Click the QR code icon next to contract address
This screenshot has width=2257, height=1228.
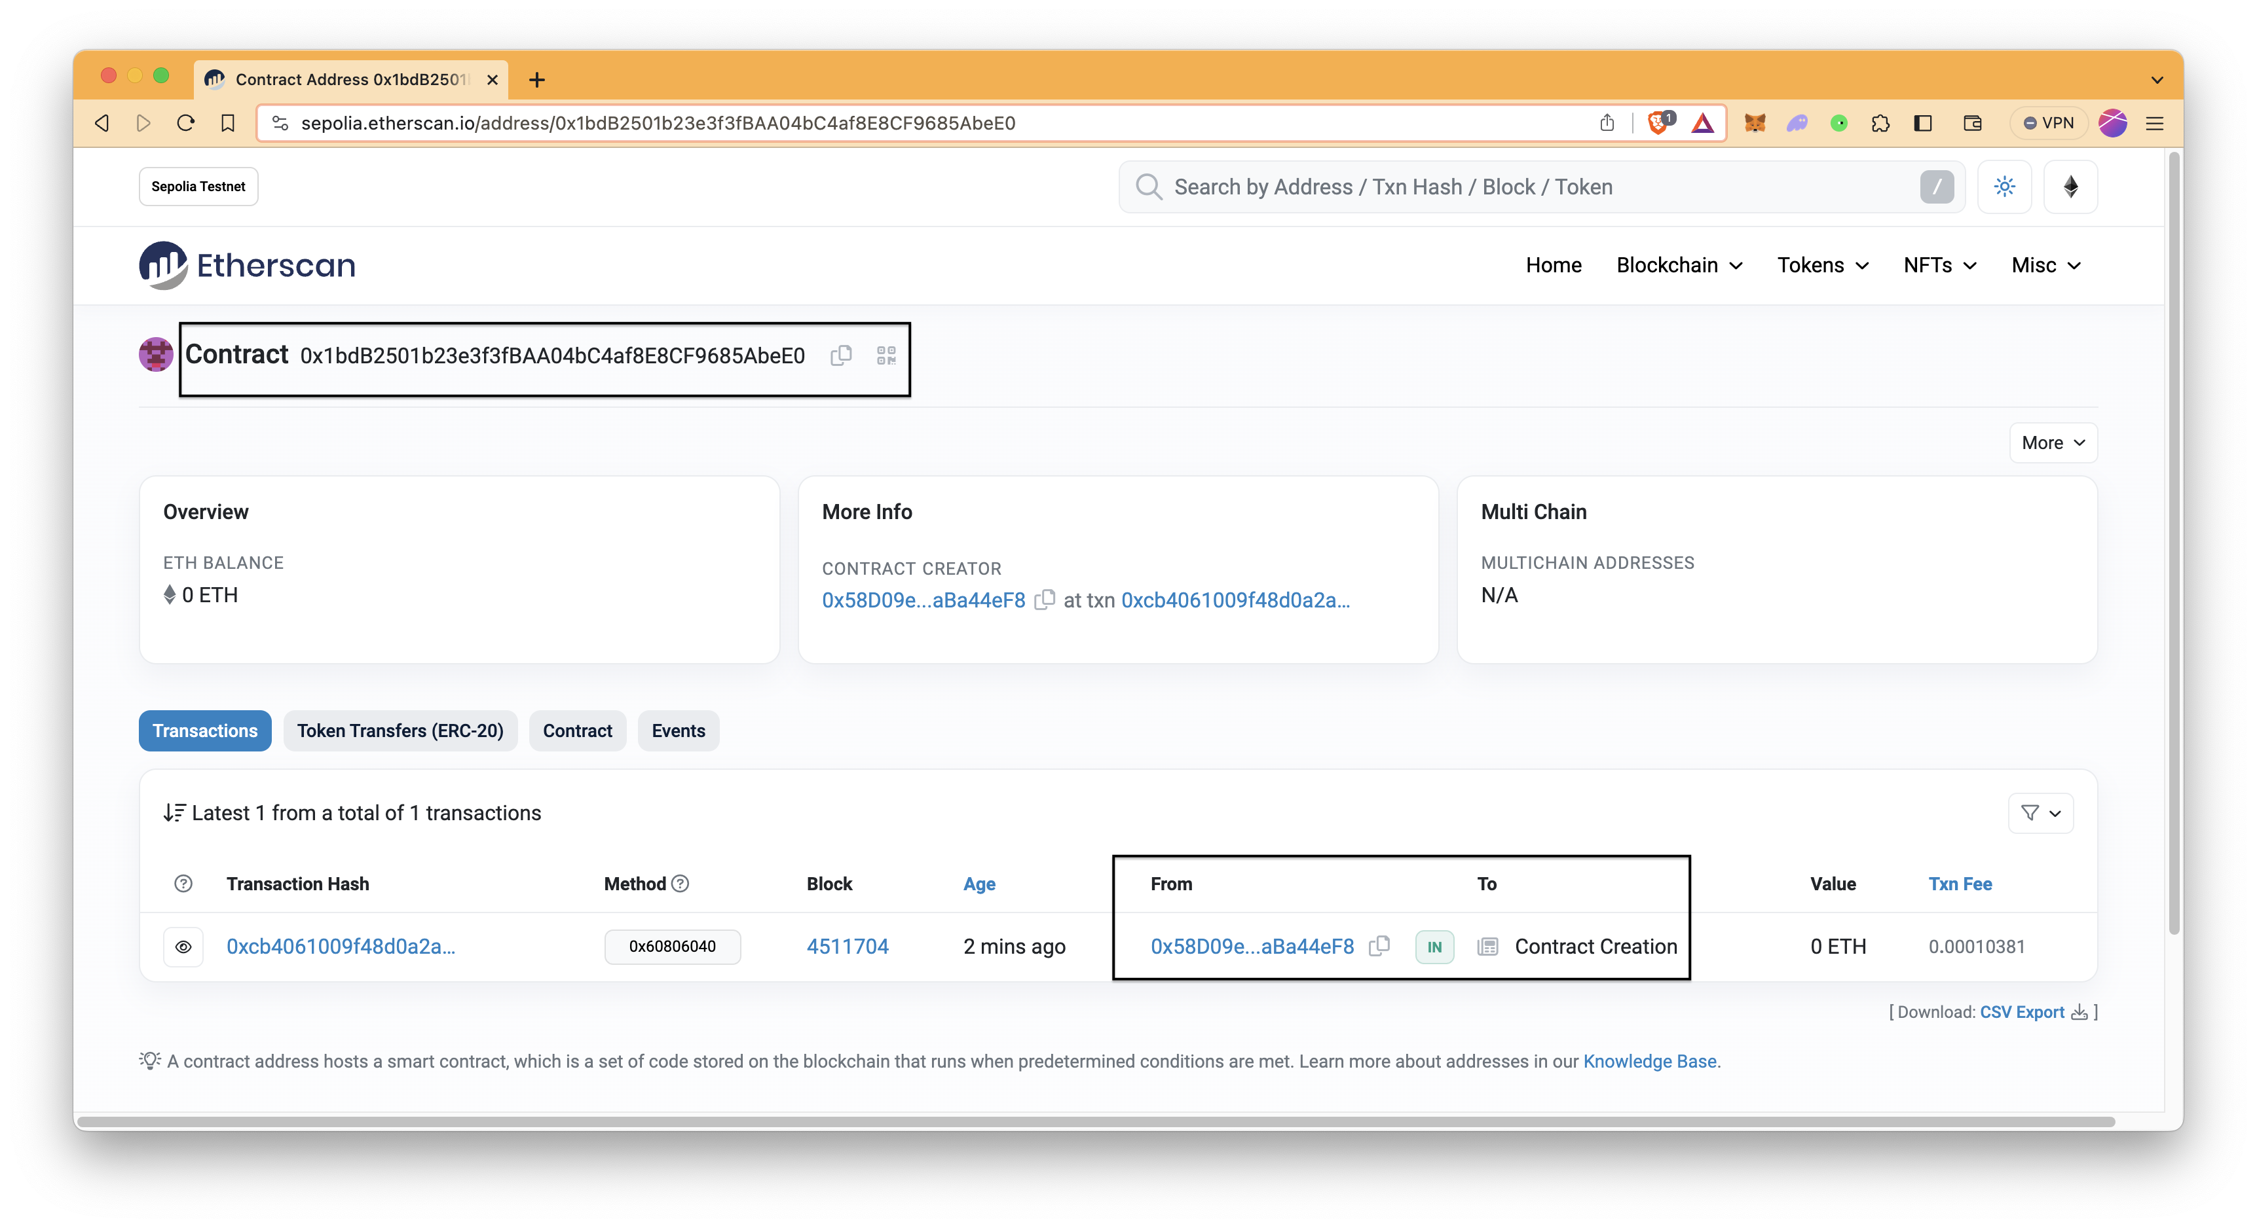click(x=885, y=355)
